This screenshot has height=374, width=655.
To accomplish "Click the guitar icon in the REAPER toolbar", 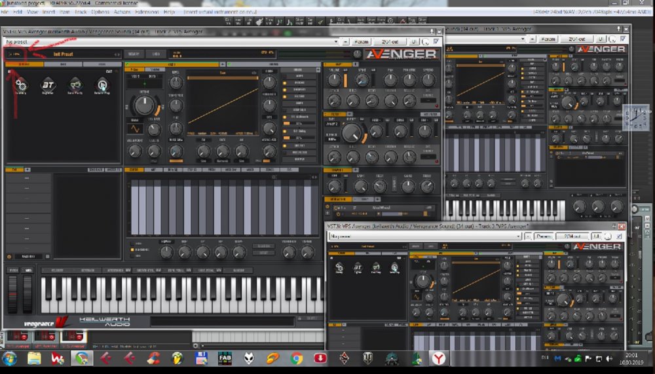I will (x=259, y=21).
